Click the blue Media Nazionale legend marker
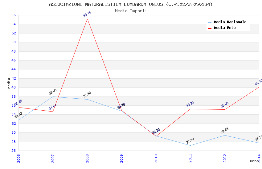This screenshot has width=262, height=169. [x=210, y=22]
